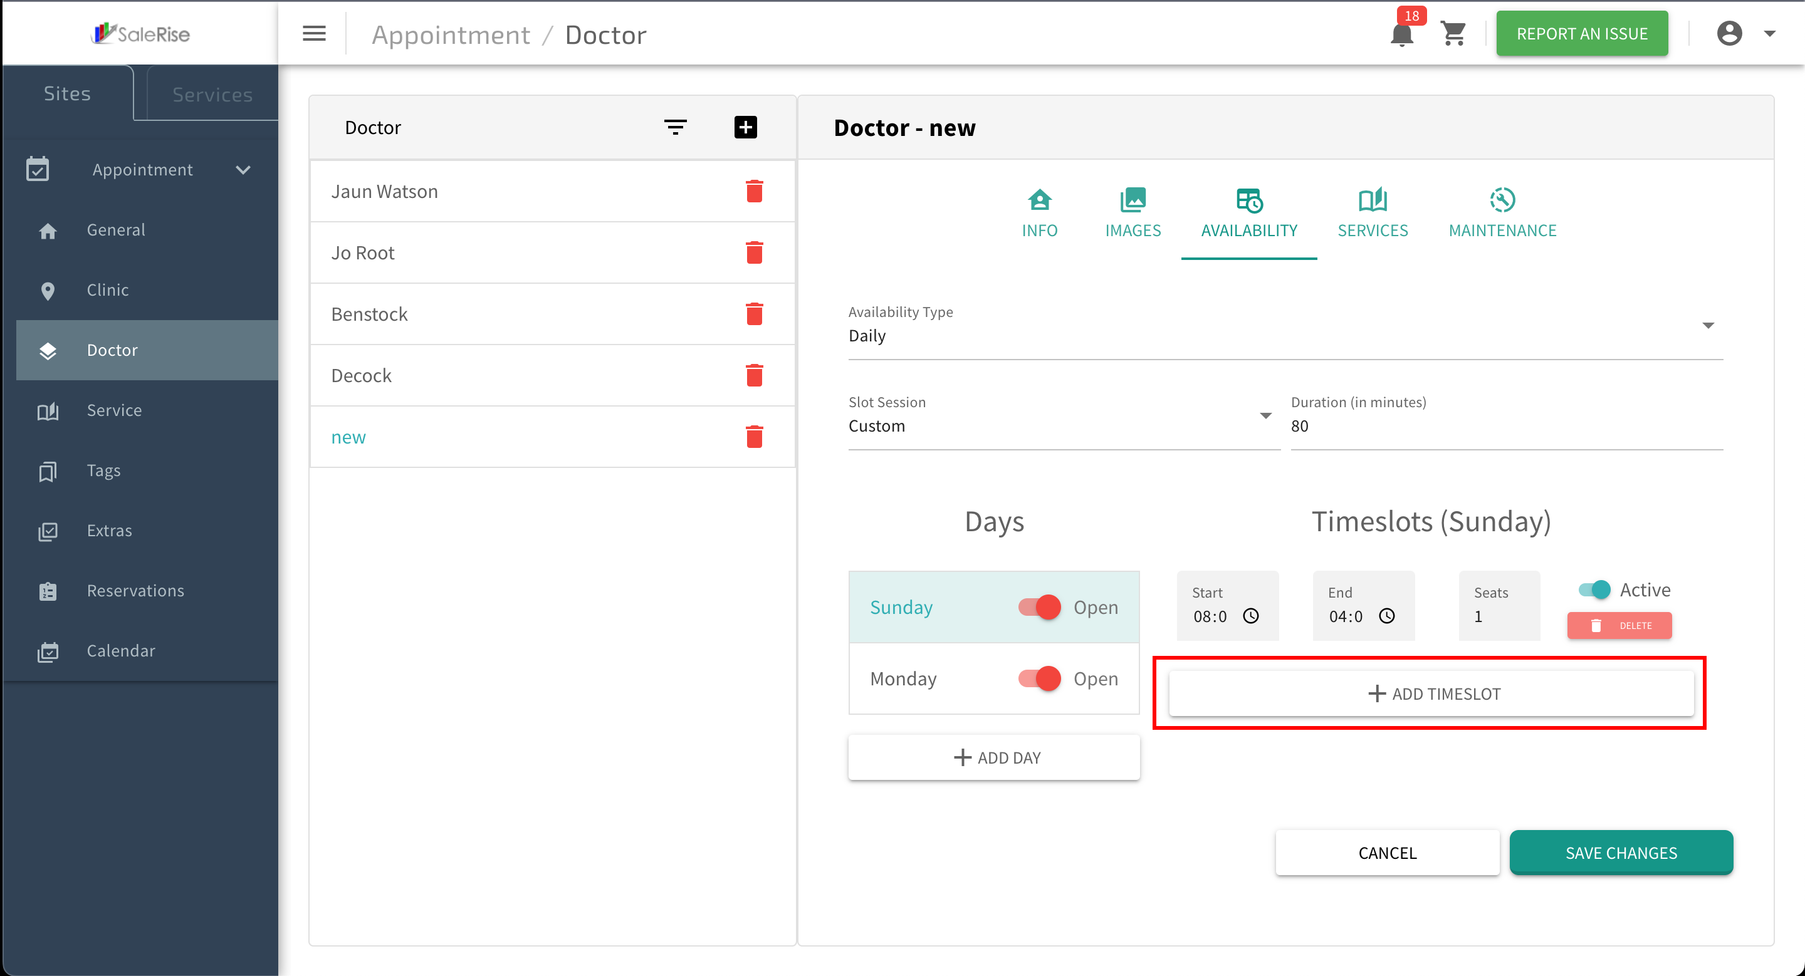
Task: Open Tags in the sidebar
Action: pyautogui.click(x=147, y=470)
